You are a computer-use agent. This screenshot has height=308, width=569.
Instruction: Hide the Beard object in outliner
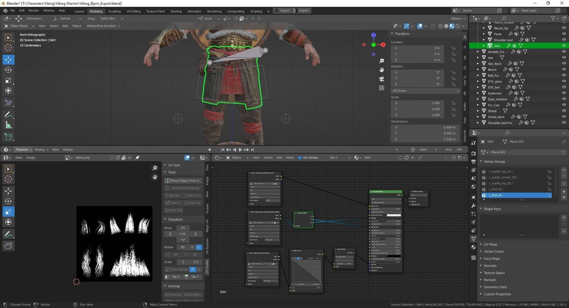coord(564,70)
